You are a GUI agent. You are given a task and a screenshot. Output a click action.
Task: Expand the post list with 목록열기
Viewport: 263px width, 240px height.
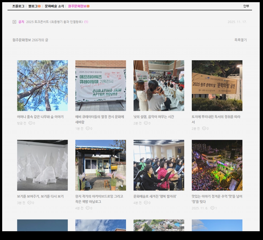point(240,40)
